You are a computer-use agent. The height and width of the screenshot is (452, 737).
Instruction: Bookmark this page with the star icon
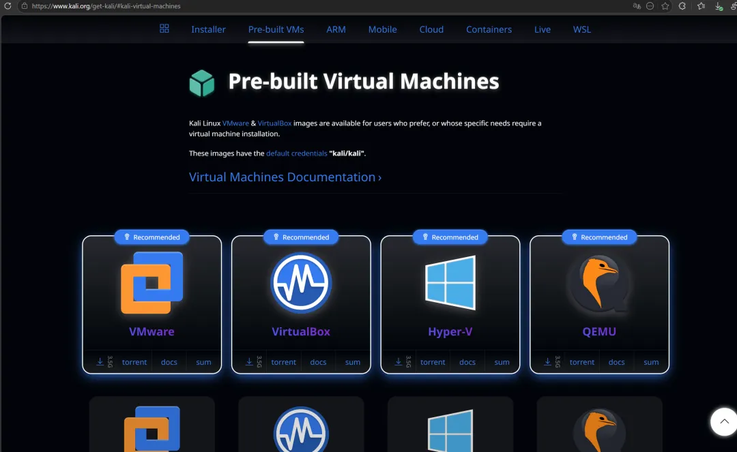[x=665, y=6]
